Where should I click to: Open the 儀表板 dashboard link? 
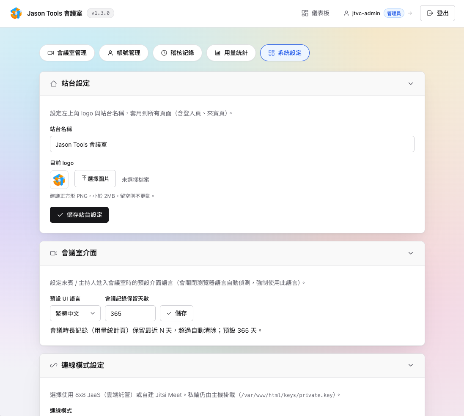pos(316,13)
